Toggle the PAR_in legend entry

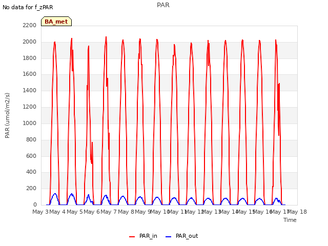tap(143, 236)
